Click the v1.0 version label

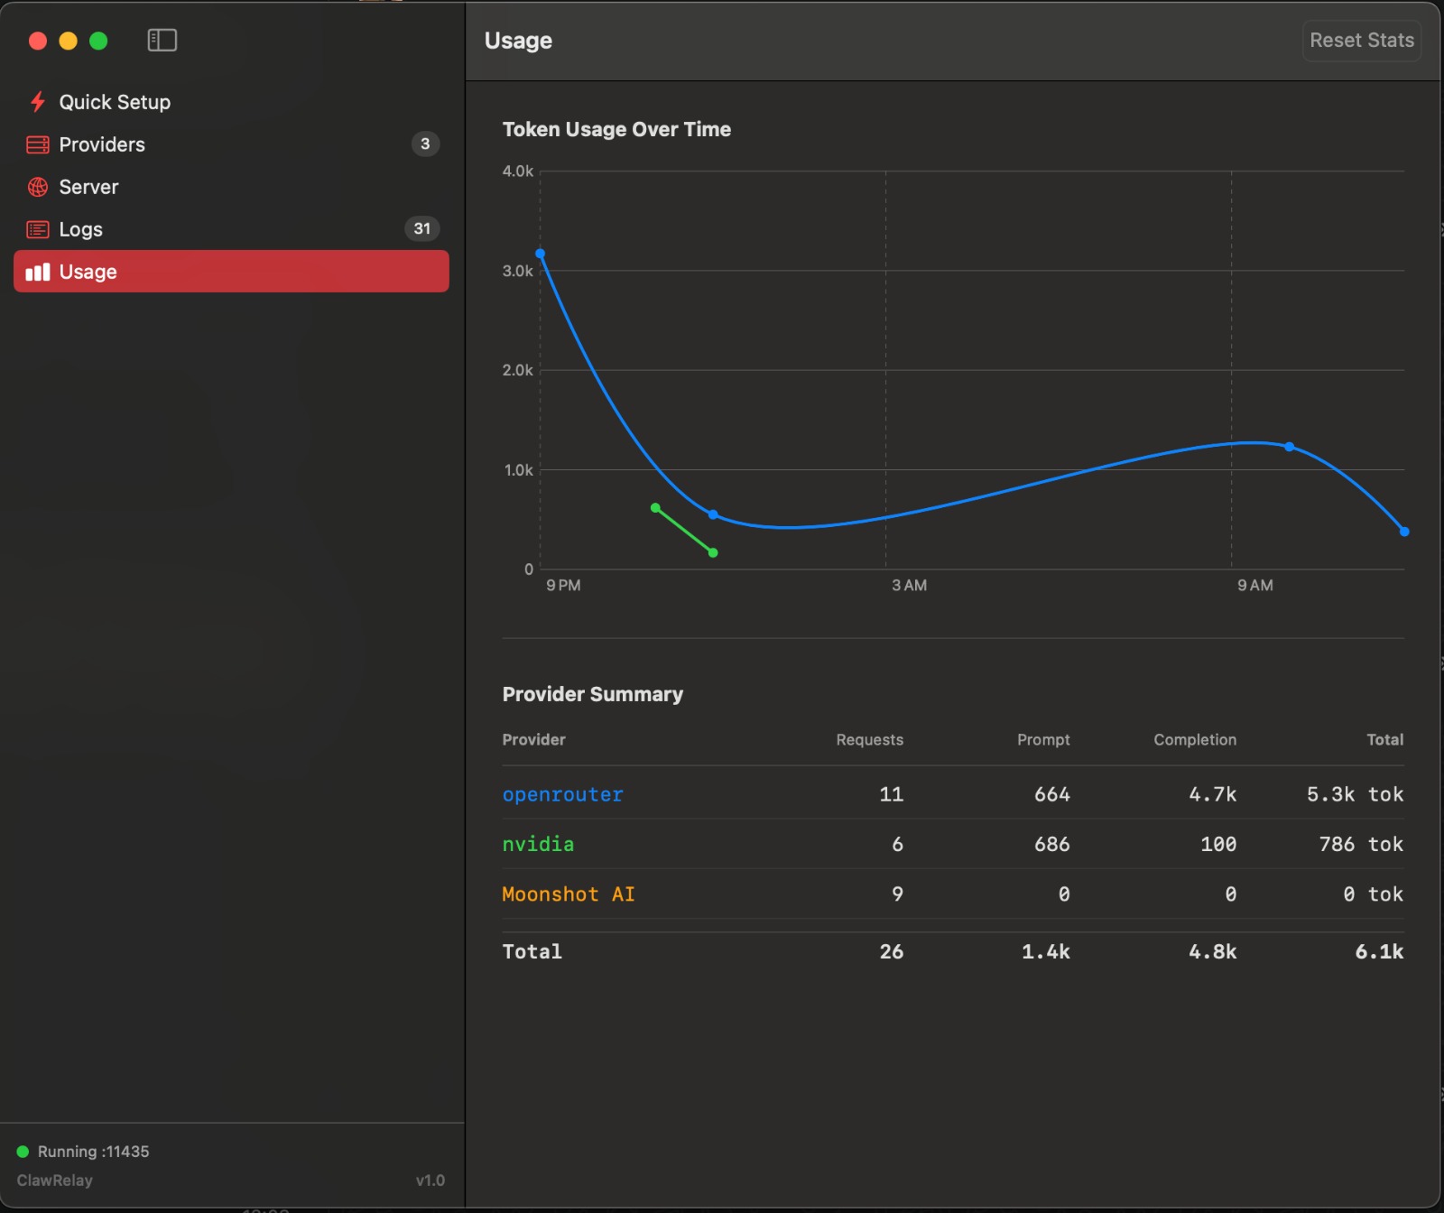430,1181
